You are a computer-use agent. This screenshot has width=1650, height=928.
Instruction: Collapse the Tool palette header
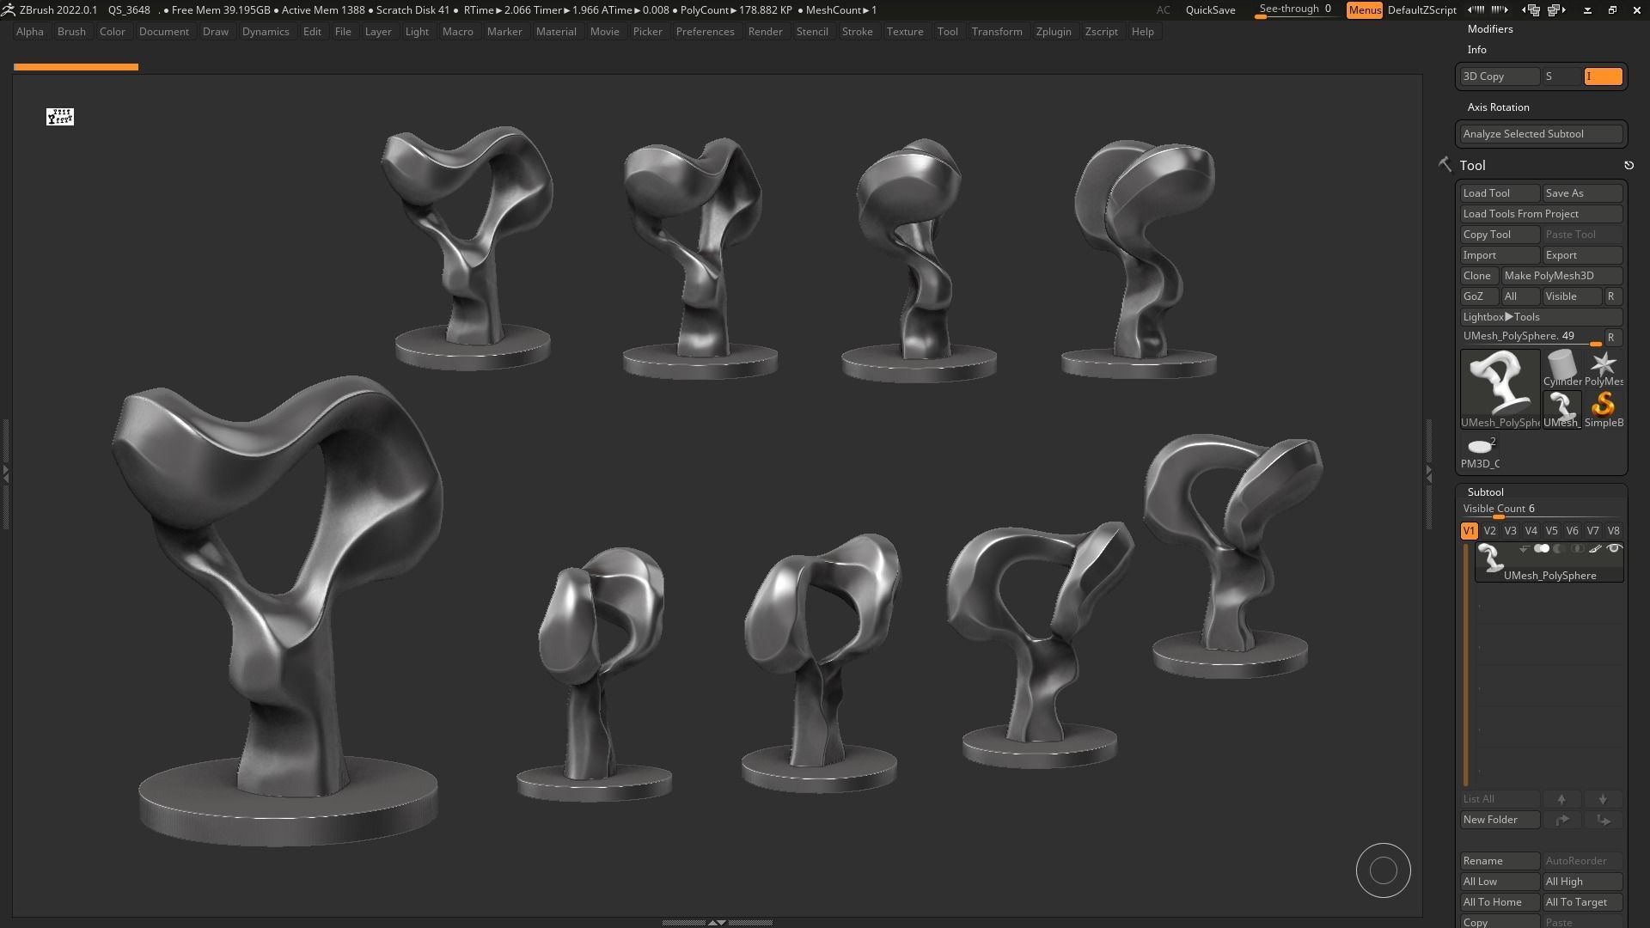[1472, 165]
